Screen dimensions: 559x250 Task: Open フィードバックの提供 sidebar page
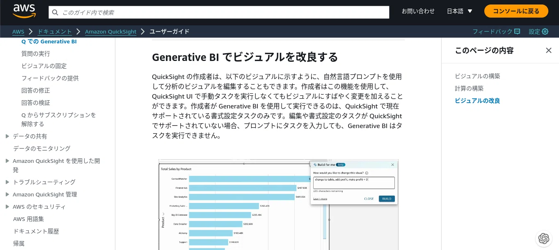click(x=50, y=78)
